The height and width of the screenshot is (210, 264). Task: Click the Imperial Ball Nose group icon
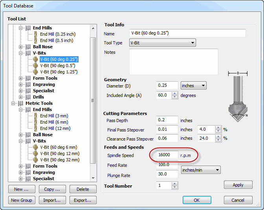click(x=28, y=47)
